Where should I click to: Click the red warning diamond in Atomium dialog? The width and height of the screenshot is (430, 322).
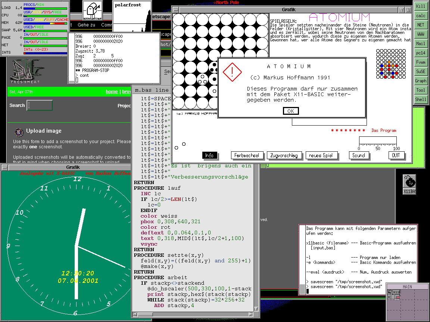(x=232, y=72)
